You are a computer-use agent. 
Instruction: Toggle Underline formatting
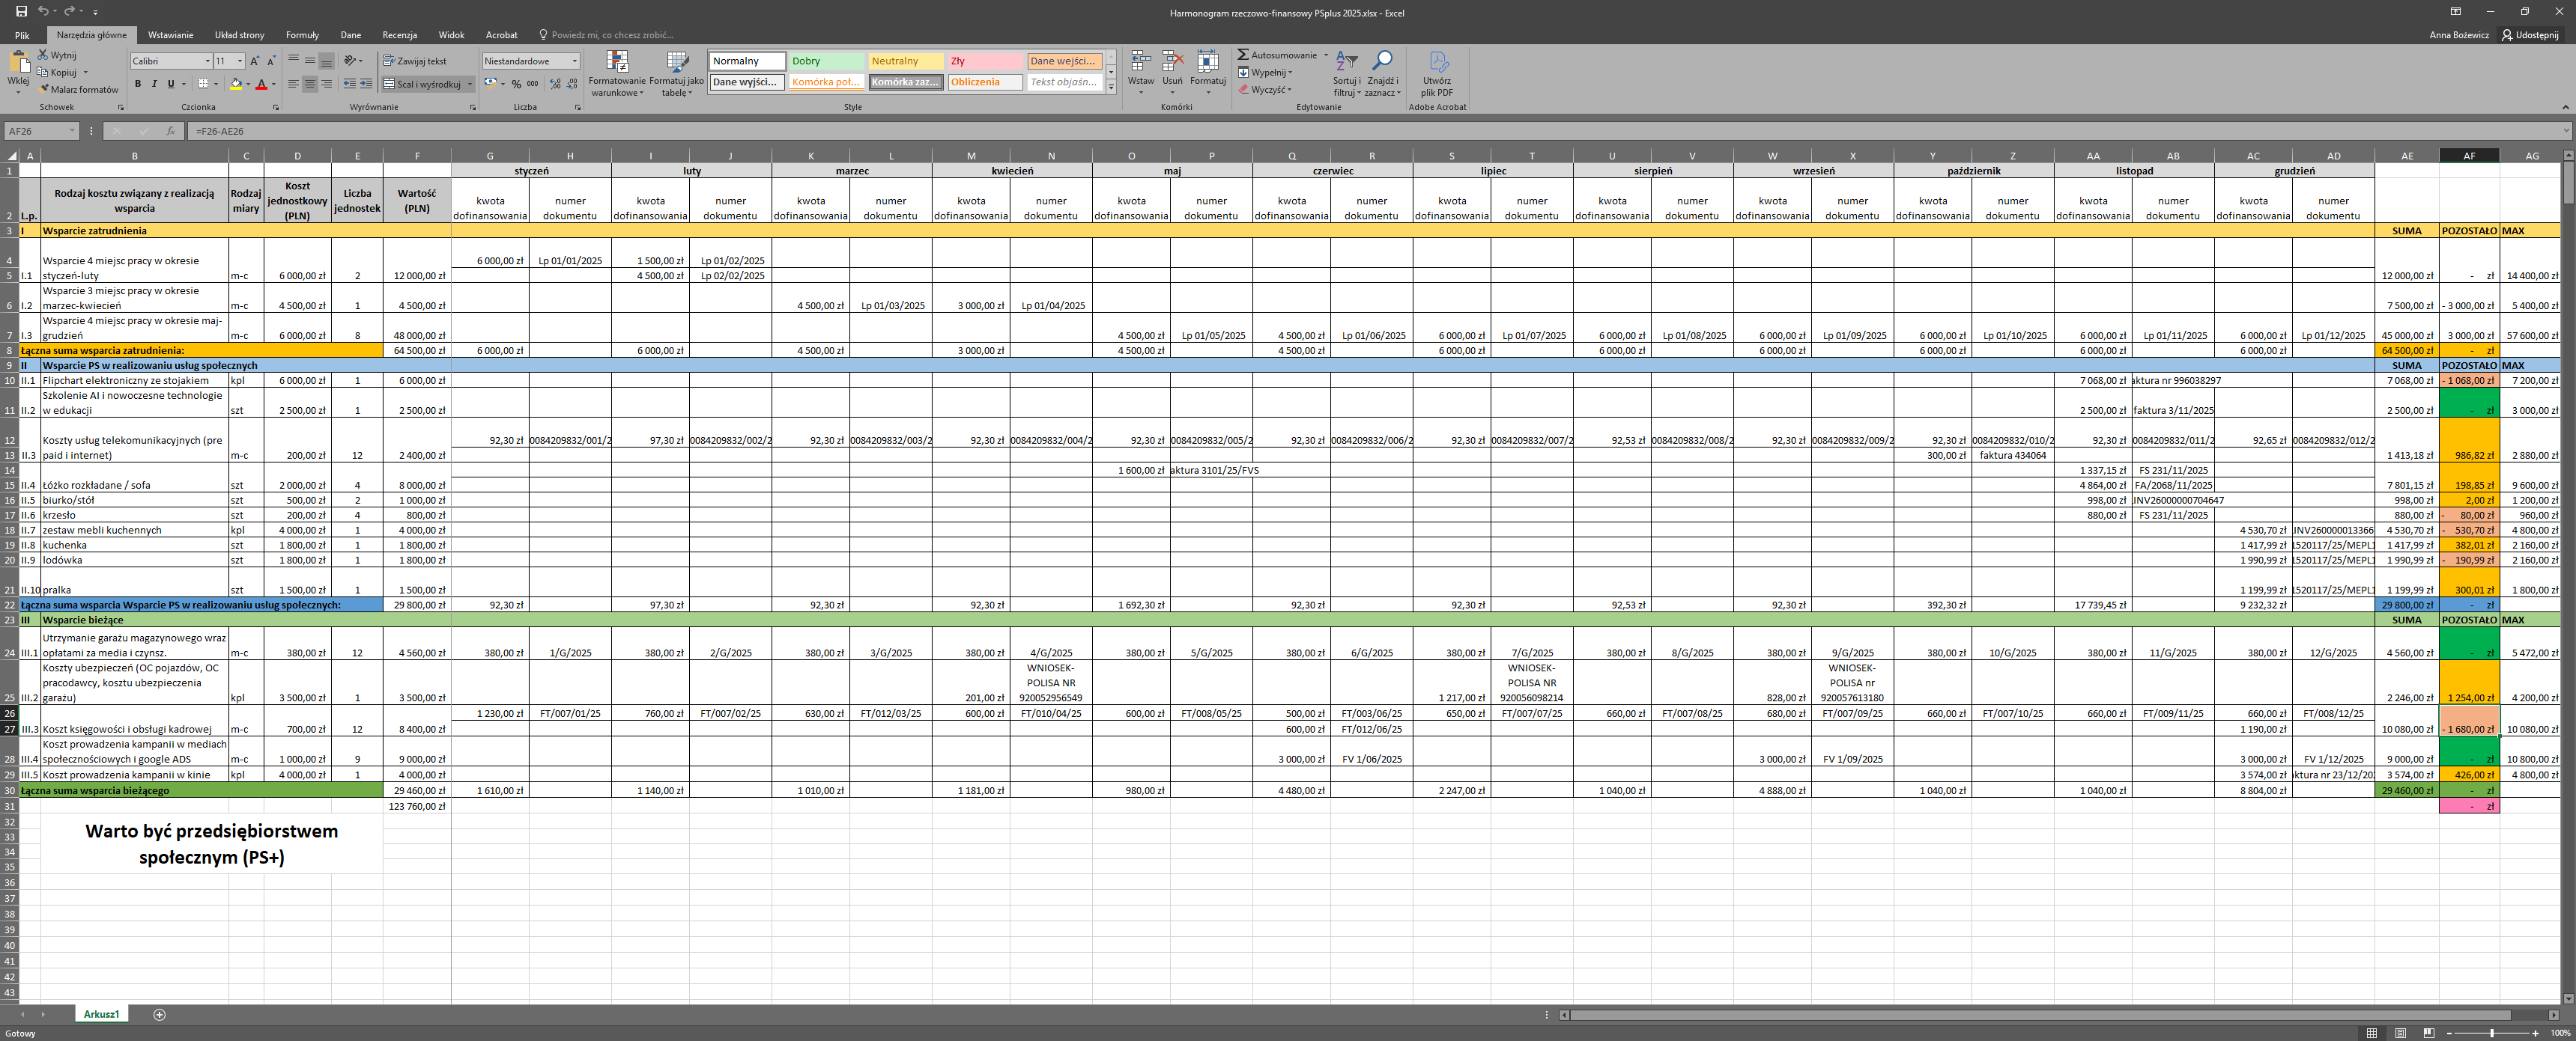[x=170, y=84]
